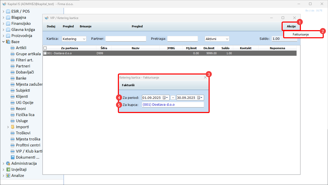This screenshot has width=328, height=185.
Task: Click the Administracija gear folder icon
Action: pos(8,163)
